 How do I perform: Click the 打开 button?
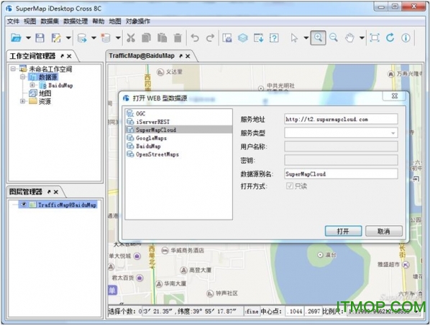pos(343,231)
